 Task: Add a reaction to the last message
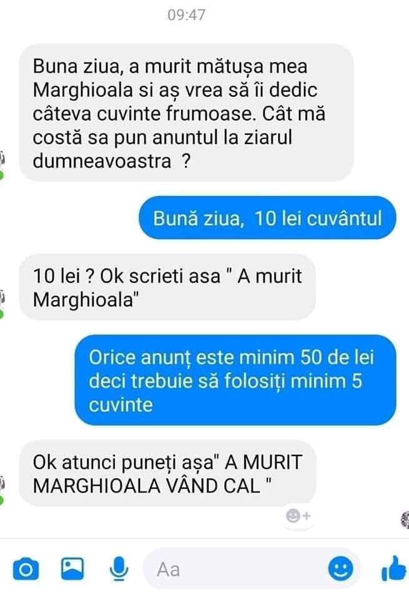click(x=298, y=516)
